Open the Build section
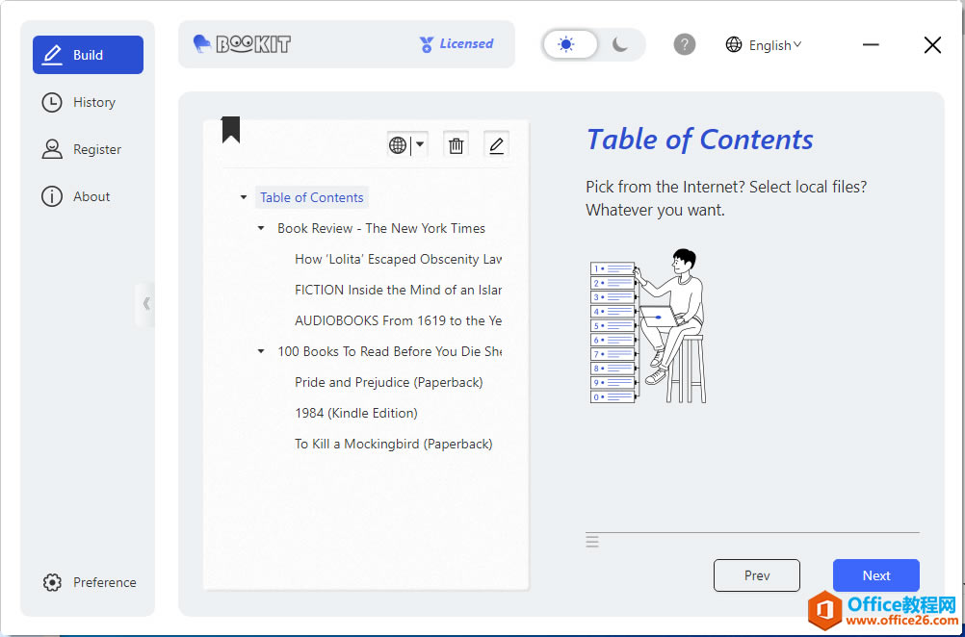Image resolution: width=965 pixels, height=637 pixels. click(x=88, y=55)
